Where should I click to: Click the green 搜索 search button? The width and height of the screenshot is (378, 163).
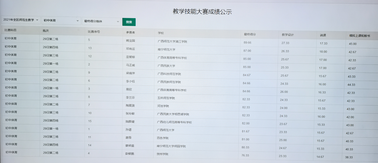129,22
